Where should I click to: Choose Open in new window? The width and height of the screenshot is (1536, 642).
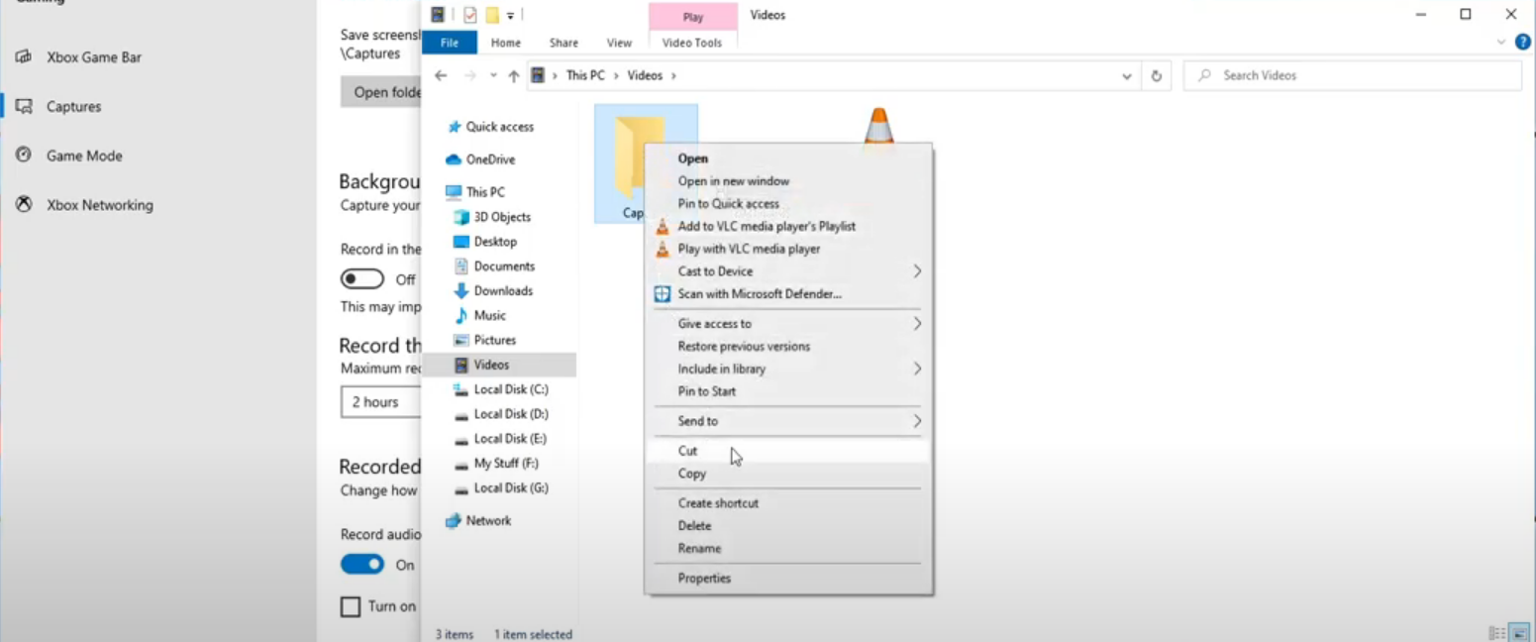click(x=788, y=181)
